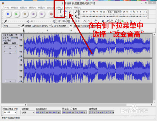
Task: Select the 长度 Length radio button
Action: tap(71, 109)
